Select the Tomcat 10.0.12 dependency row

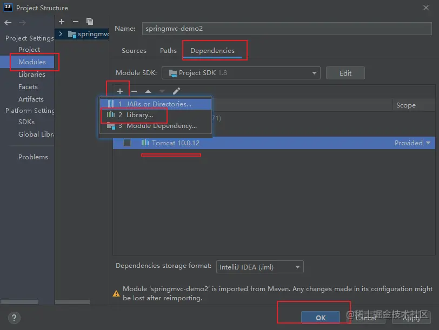pyautogui.click(x=274, y=143)
